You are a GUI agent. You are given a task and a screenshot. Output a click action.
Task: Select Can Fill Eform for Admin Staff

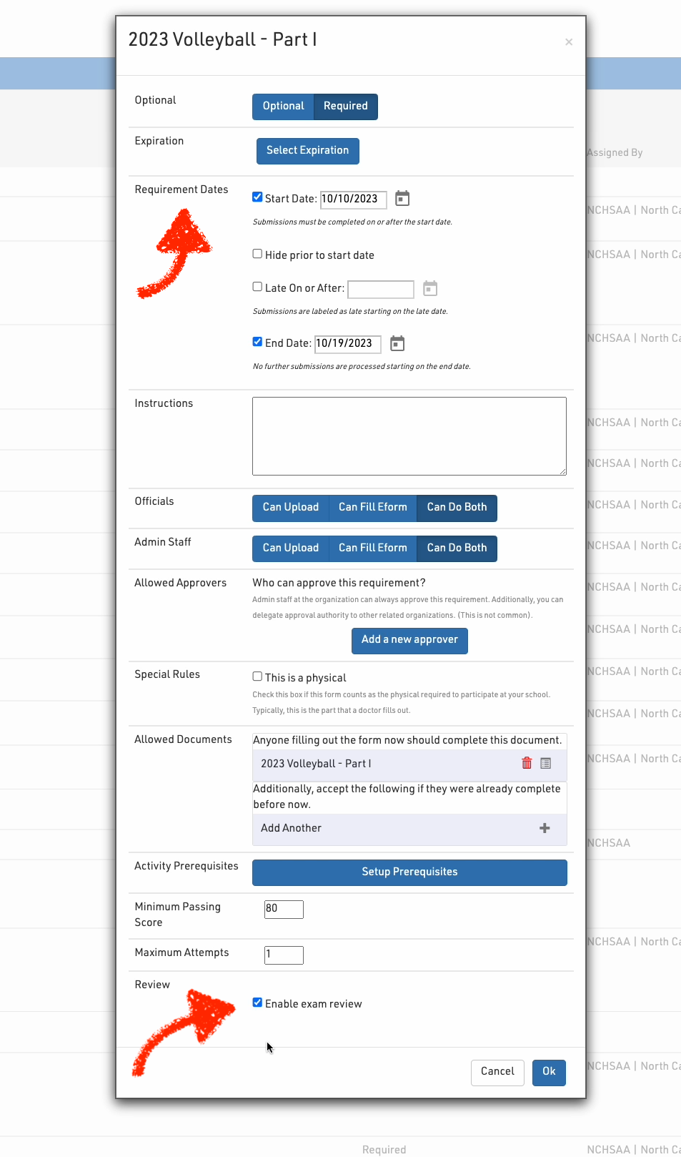coord(372,548)
